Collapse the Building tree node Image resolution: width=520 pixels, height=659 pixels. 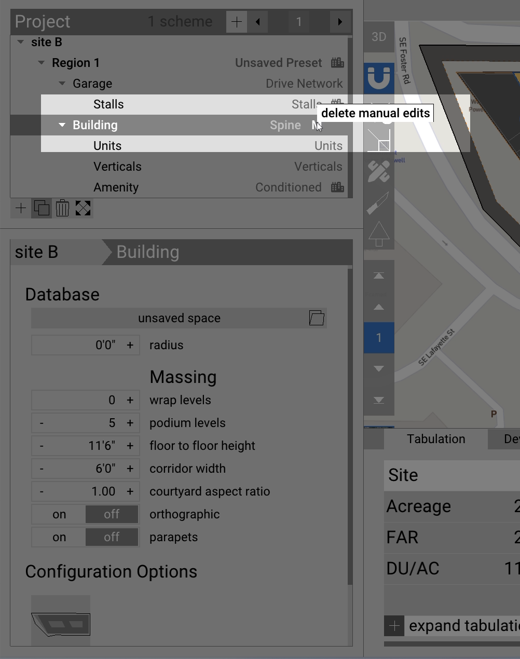tap(62, 125)
